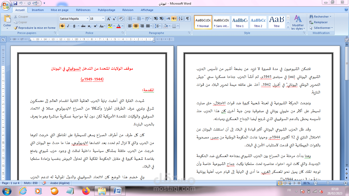Sort text with the A-Z icon

tap(181, 19)
